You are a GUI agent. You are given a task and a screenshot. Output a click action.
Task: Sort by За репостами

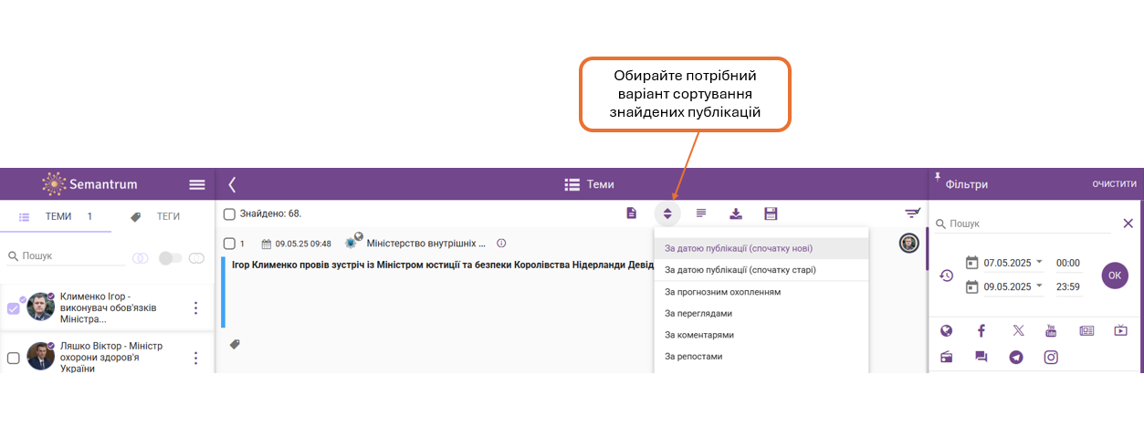(761, 356)
